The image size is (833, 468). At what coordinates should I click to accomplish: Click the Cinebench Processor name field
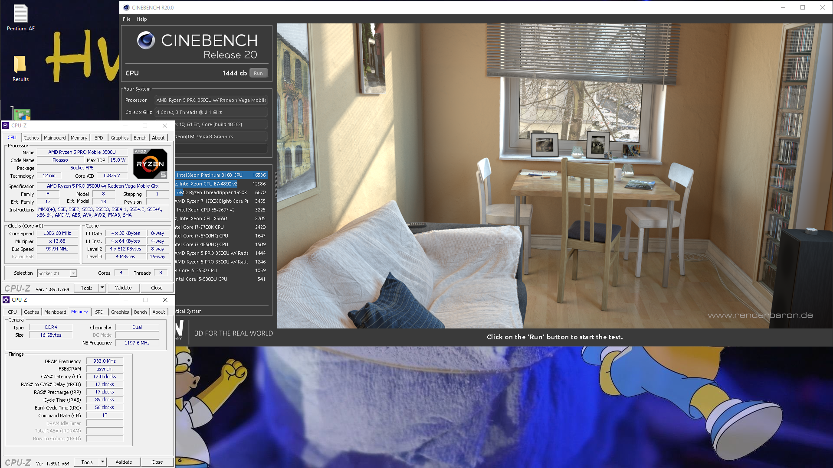(211, 100)
